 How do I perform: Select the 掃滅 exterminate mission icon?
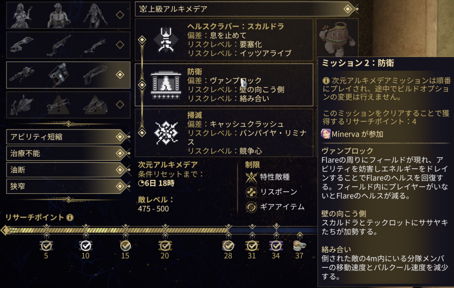(x=166, y=132)
